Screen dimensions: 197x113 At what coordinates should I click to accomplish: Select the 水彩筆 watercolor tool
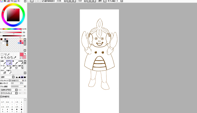(x=21, y=62)
